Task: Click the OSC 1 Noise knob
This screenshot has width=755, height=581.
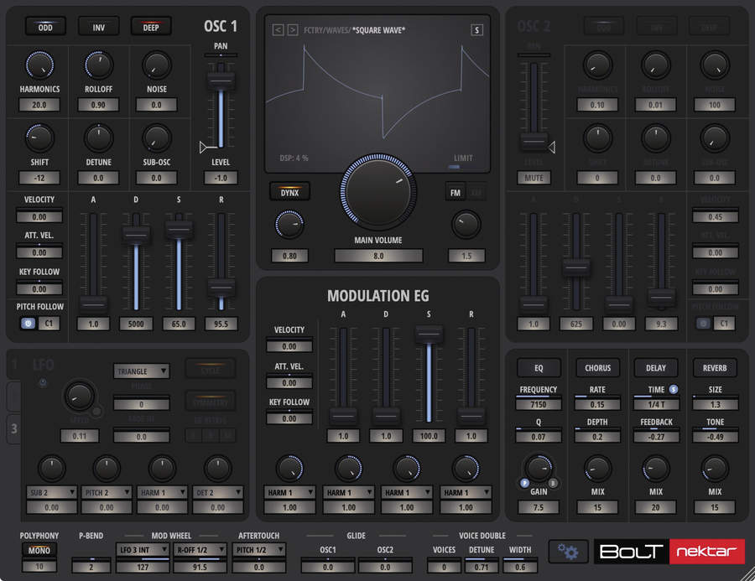Action: click(157, 65)
